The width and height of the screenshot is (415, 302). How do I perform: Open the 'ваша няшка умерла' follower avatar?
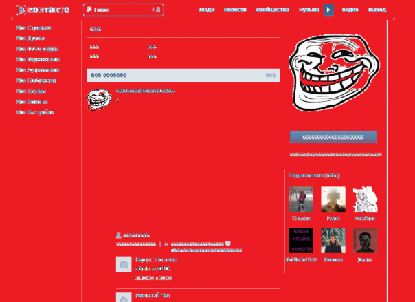pos(301,240)
